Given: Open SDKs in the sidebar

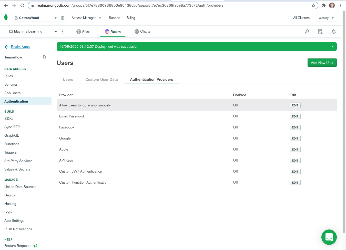Looking at the screenshot, I should 9,119.
